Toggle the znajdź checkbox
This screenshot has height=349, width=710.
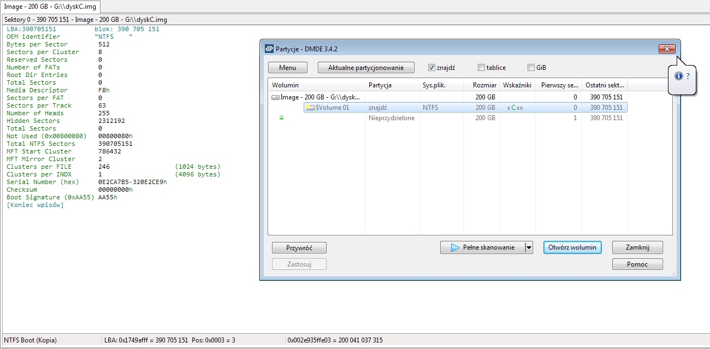click(x=431, y=68)
